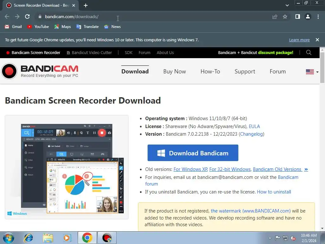The width and height of the screenshot is (325, 244).
Task: Click the BANDICAM logo
Action: [x=40, y=71]
